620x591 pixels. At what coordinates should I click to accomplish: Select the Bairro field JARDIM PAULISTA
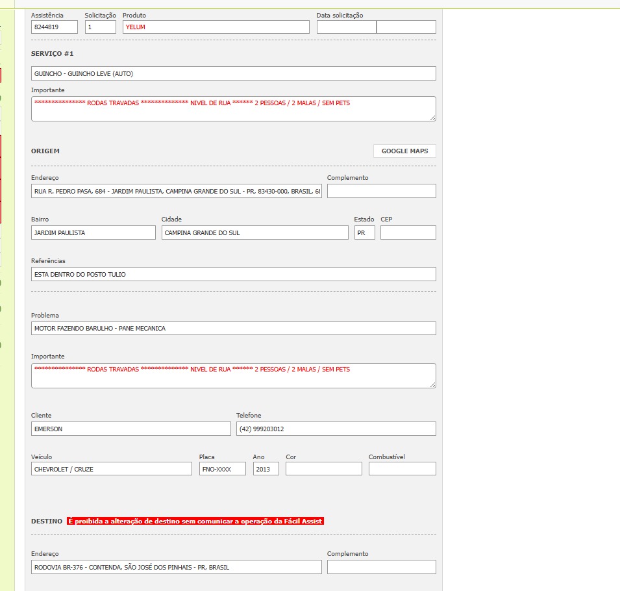[93, 233]
